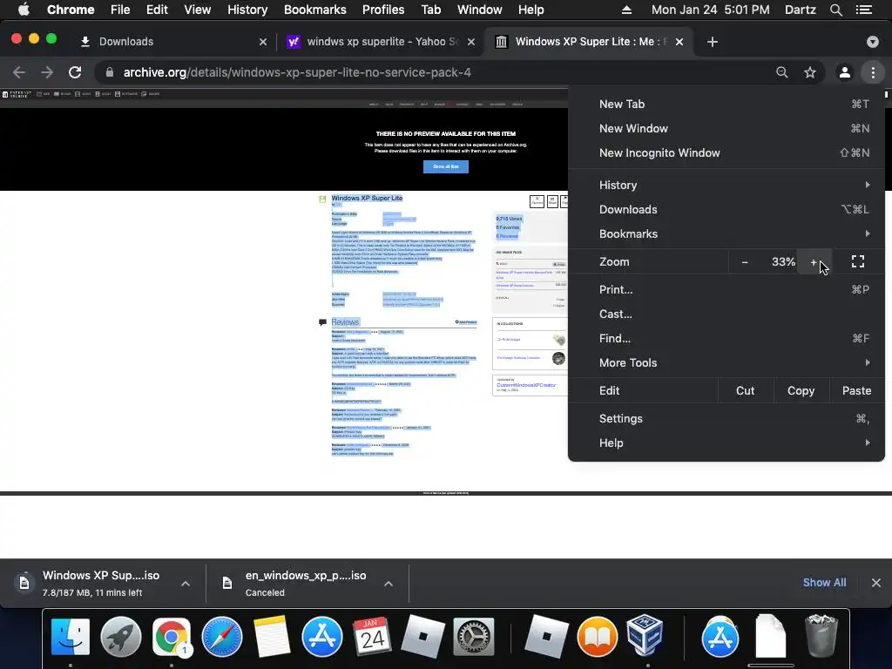The width and height of the screenshot is (892, 669).
Task: Open the tab search dropdown arrow
Action: coord(873,42)
